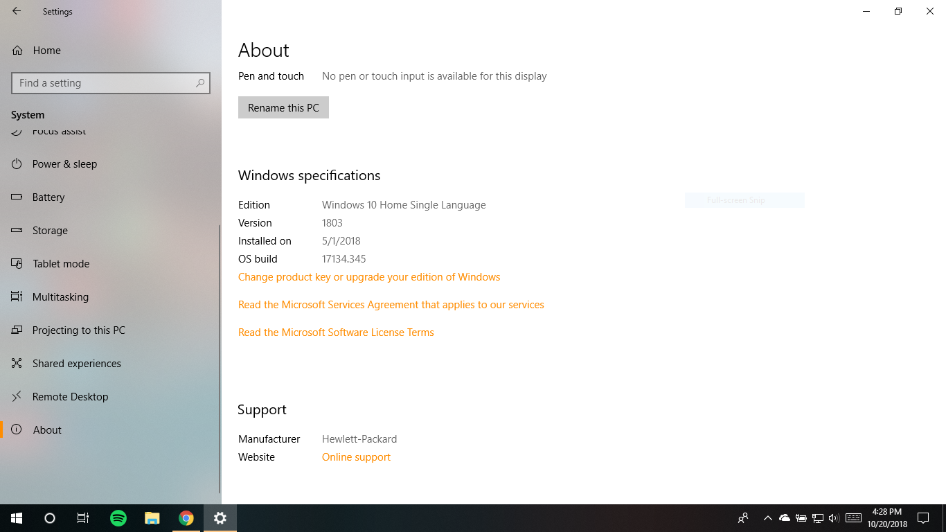Click the sidebar vertical scrollbar

pyautogui.click(x=220, y=359)
